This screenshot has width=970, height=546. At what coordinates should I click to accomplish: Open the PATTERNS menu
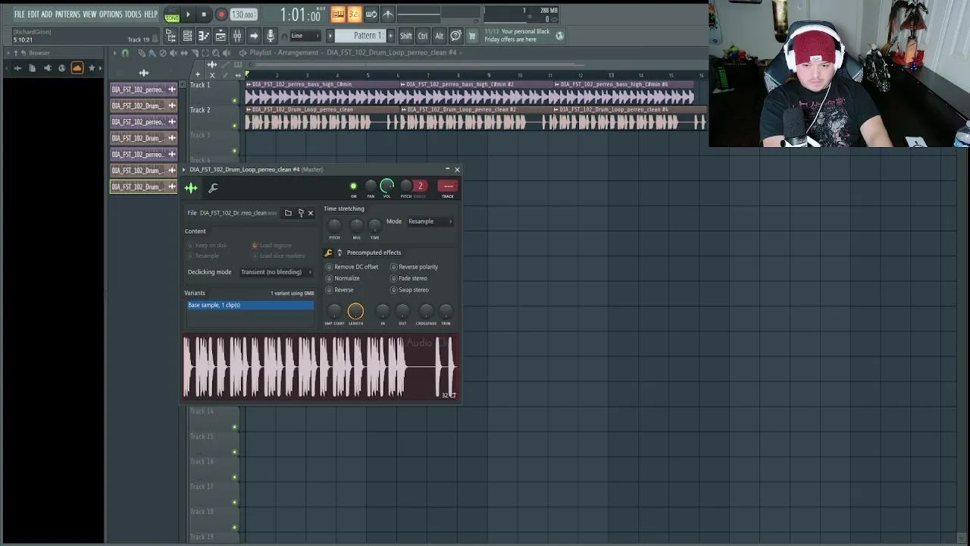click(67, 14)
